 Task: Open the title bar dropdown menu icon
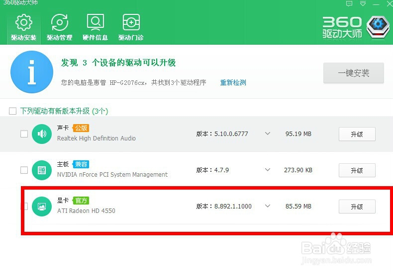363,3
